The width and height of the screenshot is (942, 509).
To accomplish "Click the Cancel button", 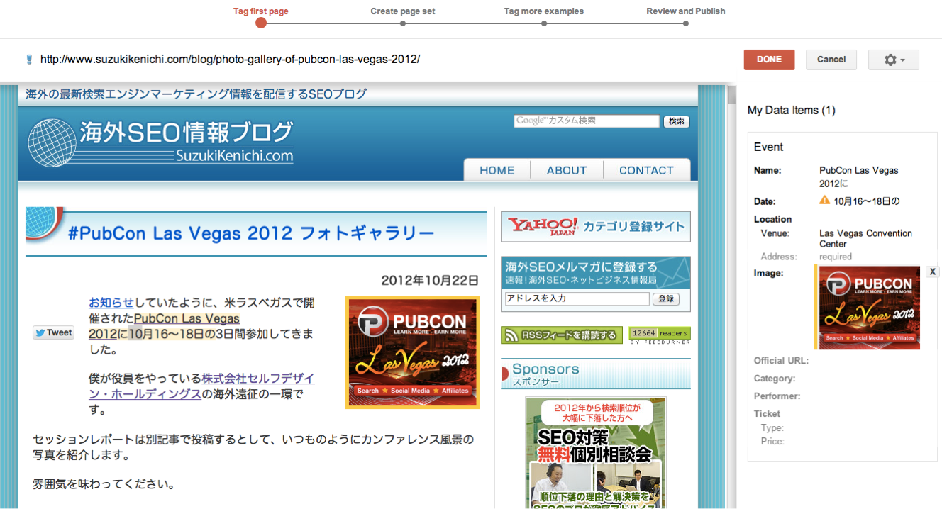I will (x=831, y=60).
